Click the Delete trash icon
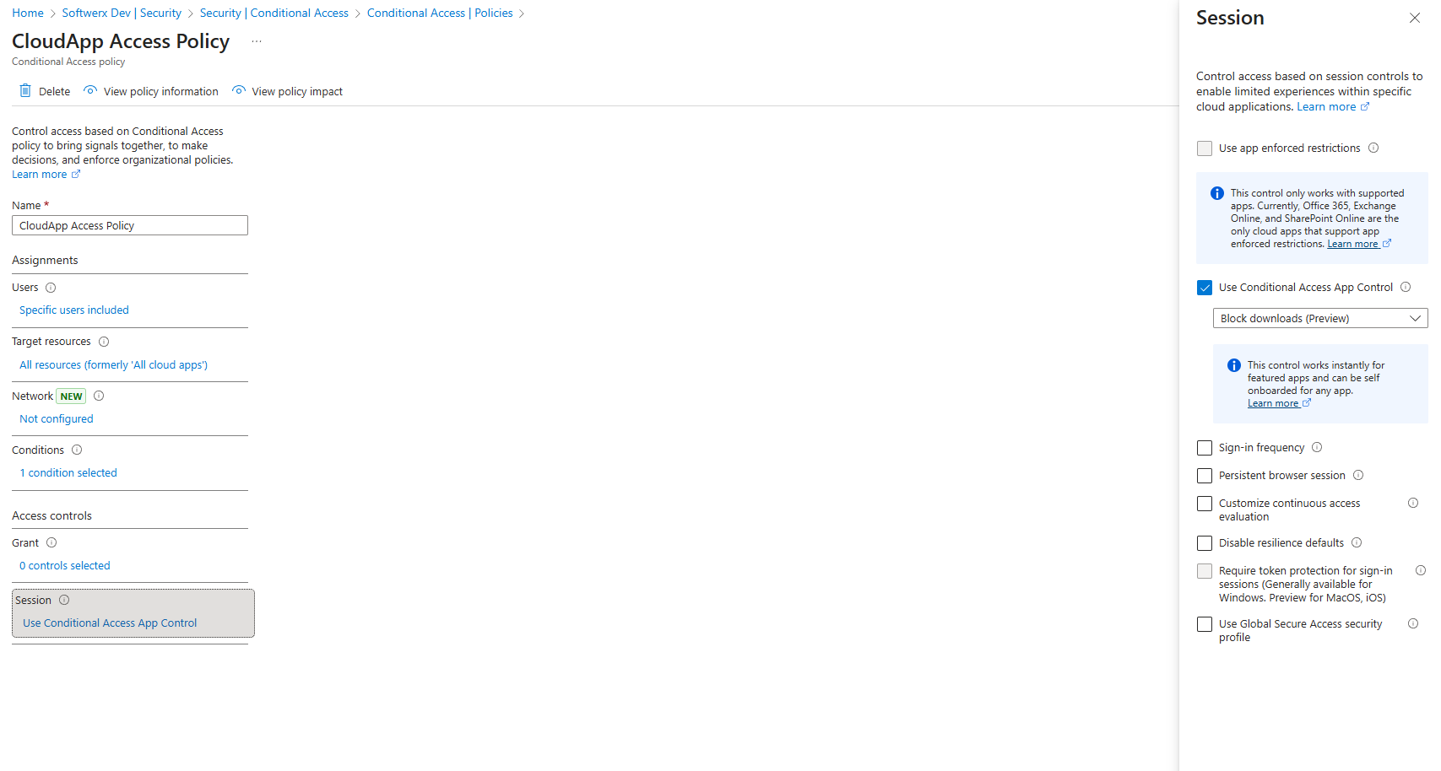The image size is (1441, 771). [x=25, y=91]
